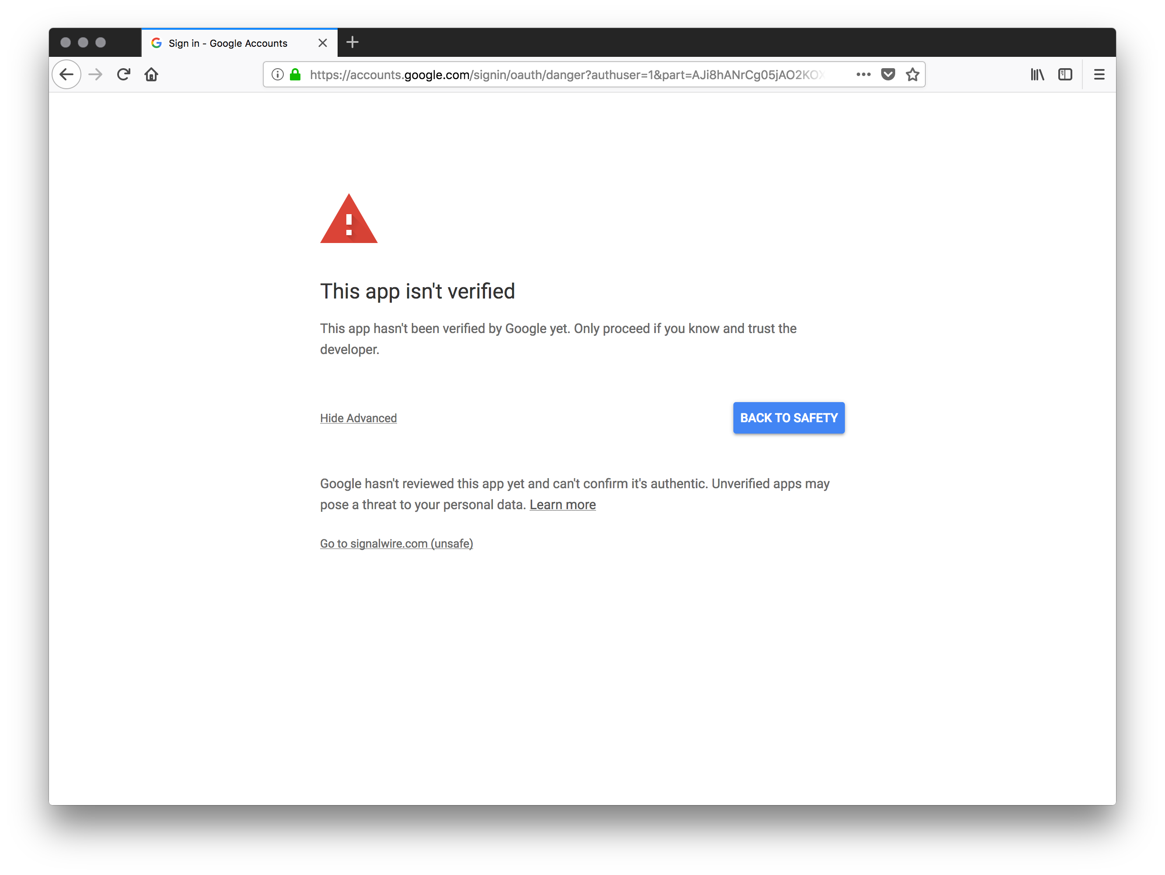The image size is (1165, 875).
Task: Click the page reload icon
Action: pos(123,73)
